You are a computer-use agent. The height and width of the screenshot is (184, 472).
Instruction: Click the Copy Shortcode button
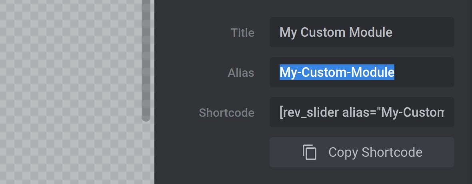coord(362,152)
